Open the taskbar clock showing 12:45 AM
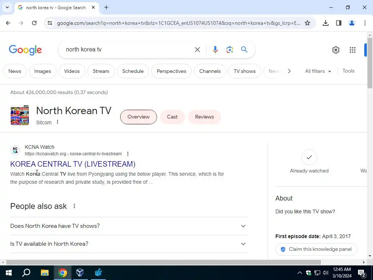This screenshot has width=373, height=280. [342, 273]
